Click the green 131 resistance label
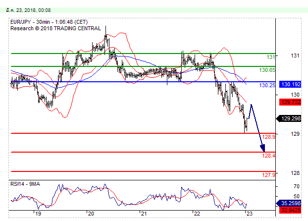The image size is (308, 221). pyautogui.click(x=271, y=57)
